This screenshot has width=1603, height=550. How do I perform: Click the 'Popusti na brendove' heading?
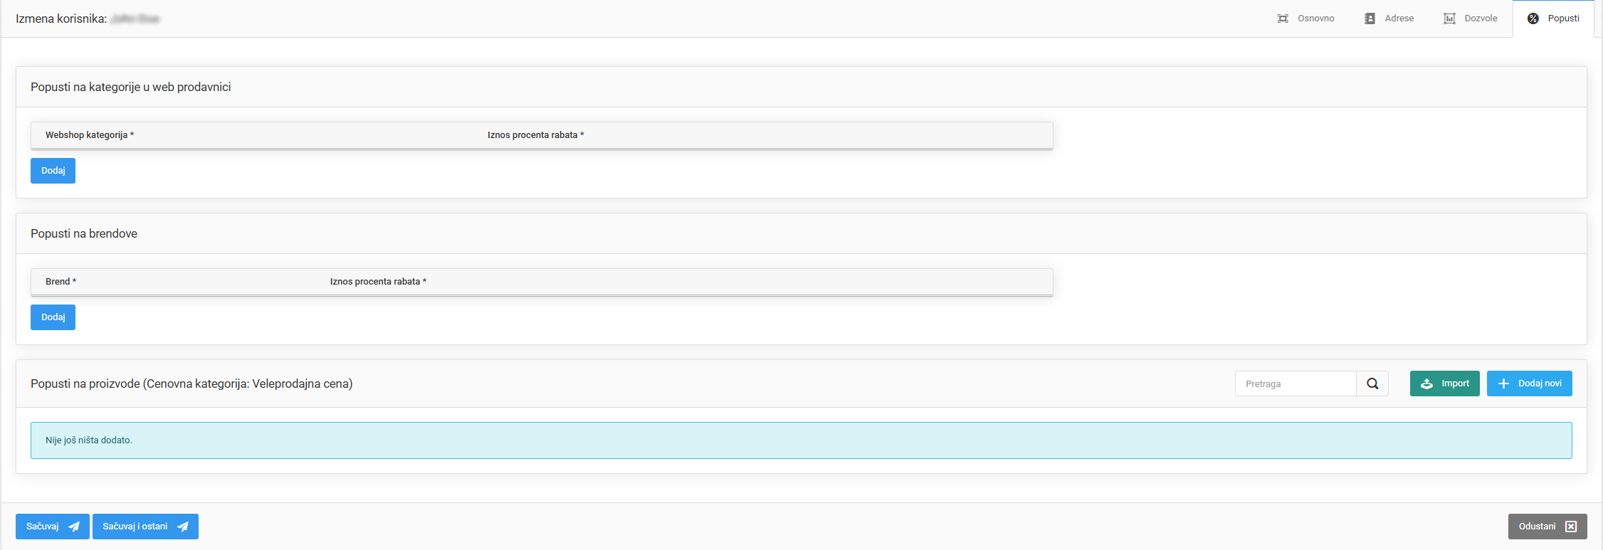tap(84, 233)
